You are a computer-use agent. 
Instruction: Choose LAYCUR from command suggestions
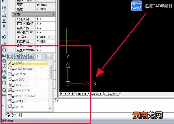tap(27, 79)
